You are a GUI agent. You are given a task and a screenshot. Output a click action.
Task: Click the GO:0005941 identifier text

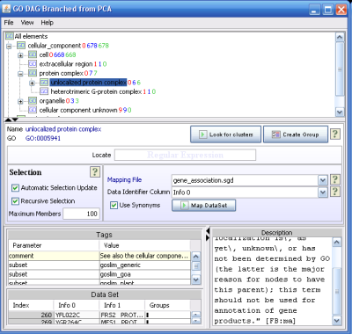coord(43,138)
